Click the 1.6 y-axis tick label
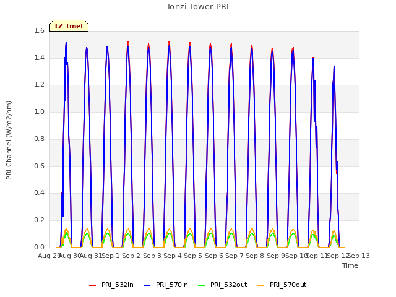 pos(39,30)
